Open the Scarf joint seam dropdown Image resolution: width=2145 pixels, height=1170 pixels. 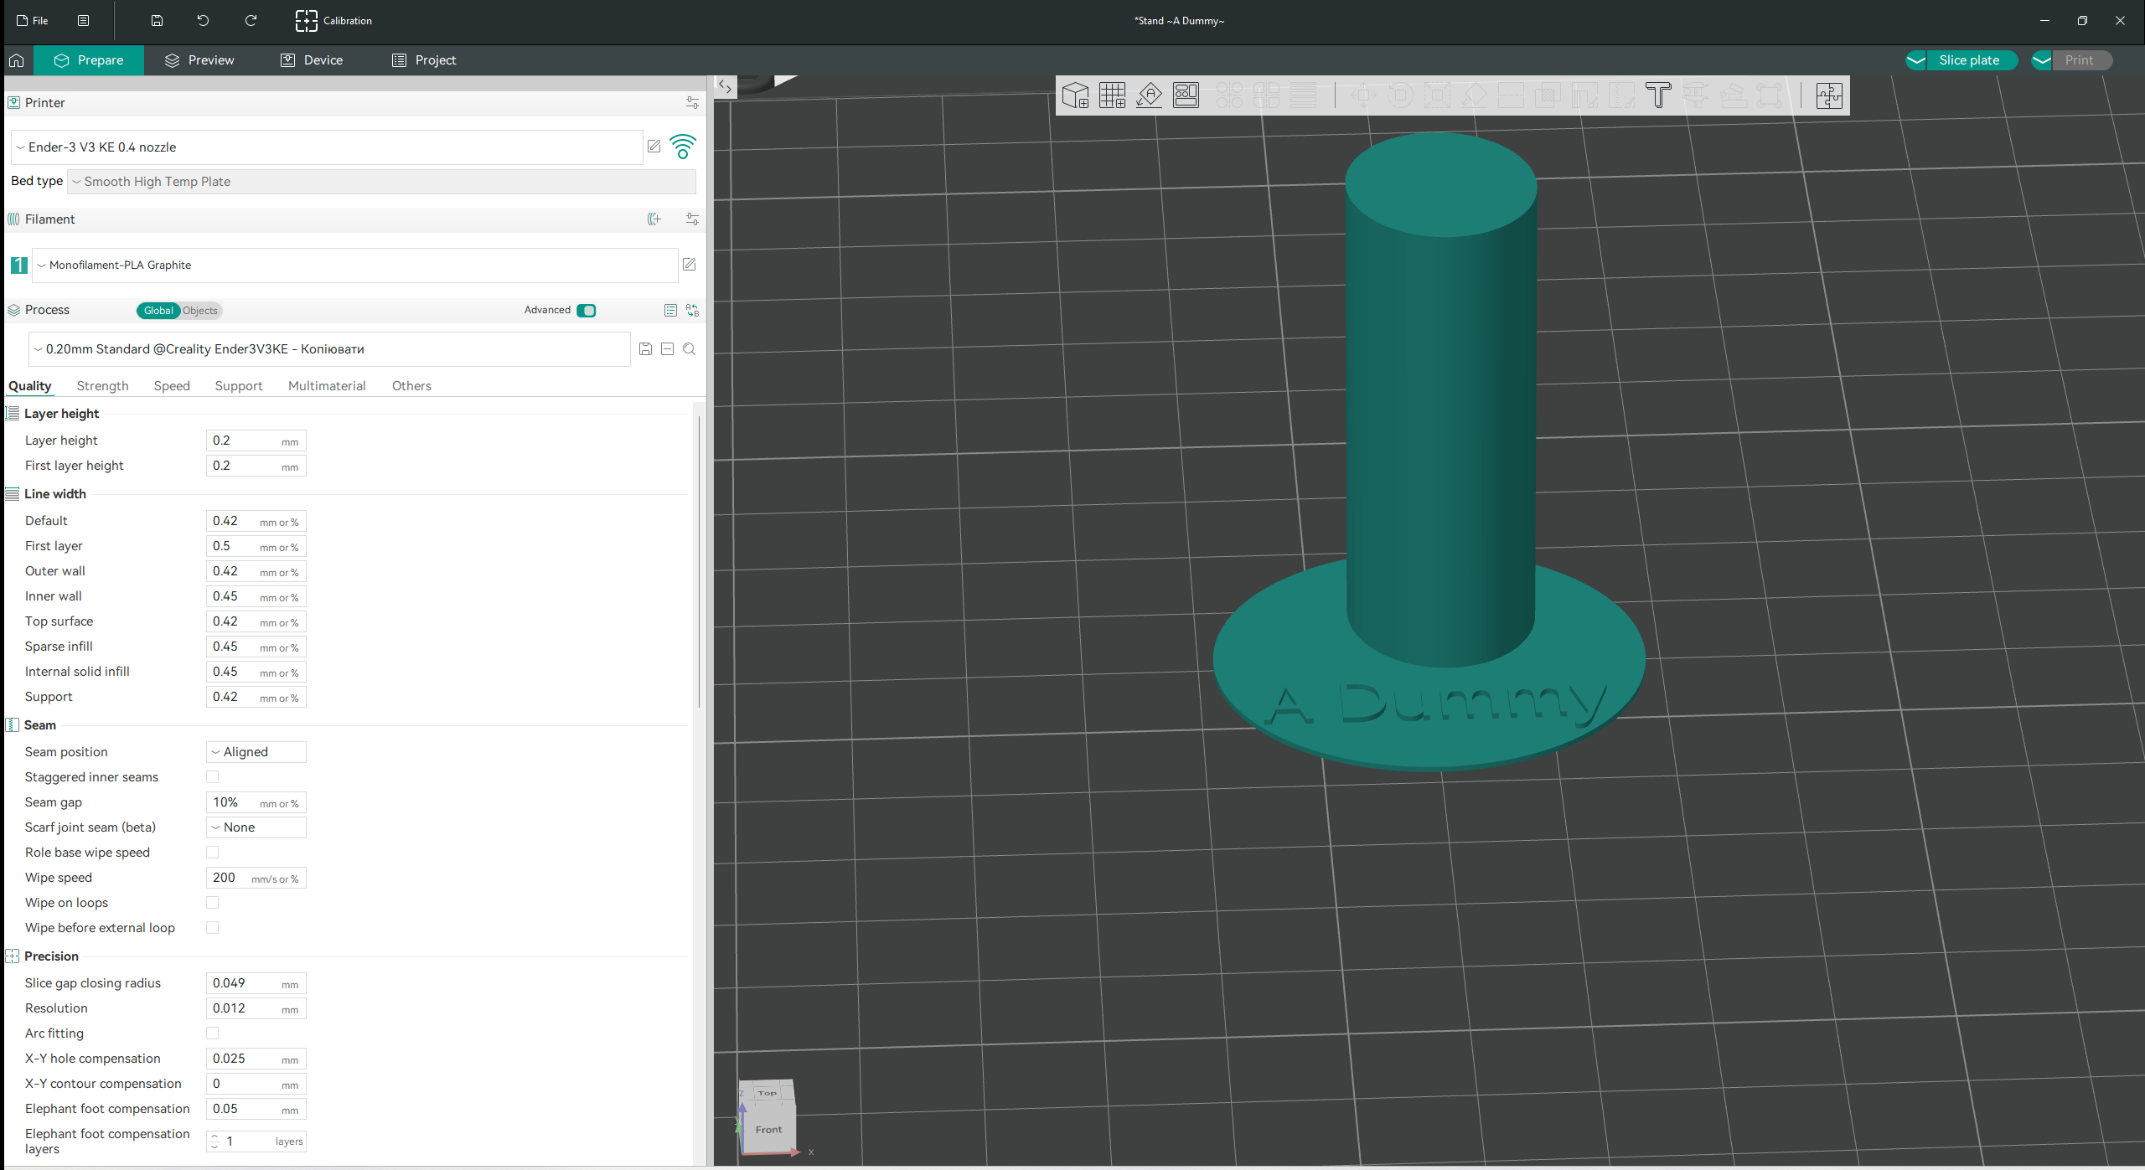(x=256, y=827)
